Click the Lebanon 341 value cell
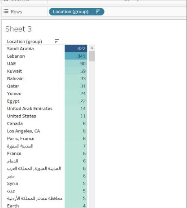 (x=76, y=56)
